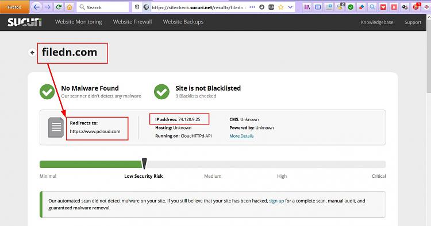This screenshot has height=226, width=431.
Task: Open the Support page
Action: point(413,22)
